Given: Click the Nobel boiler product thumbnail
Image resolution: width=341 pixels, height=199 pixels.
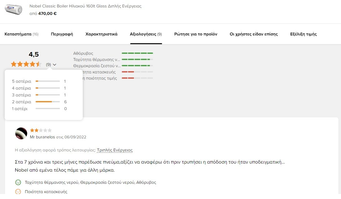Looking at the screenshot, I should tap(13, 10).
